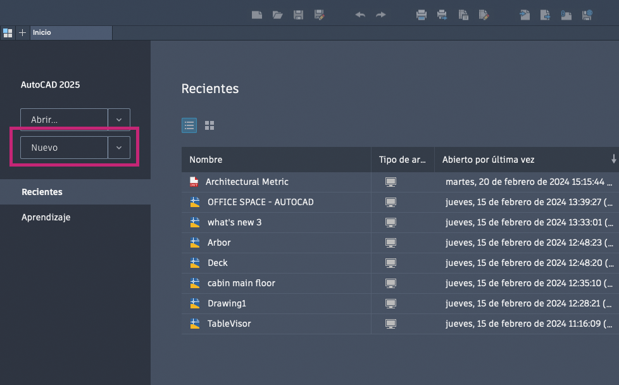Click date for OFFICE SPACE - AUTOCAD row
The height and width of the screenshot is (385, 619).
click(x=529, y=202)
